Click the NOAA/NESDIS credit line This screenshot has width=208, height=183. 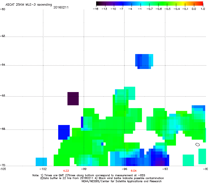click(121, 181)
